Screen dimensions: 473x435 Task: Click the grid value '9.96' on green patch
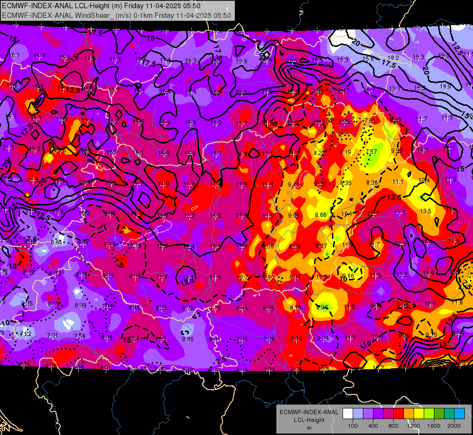pyautogui.click(x=322, y=307)
